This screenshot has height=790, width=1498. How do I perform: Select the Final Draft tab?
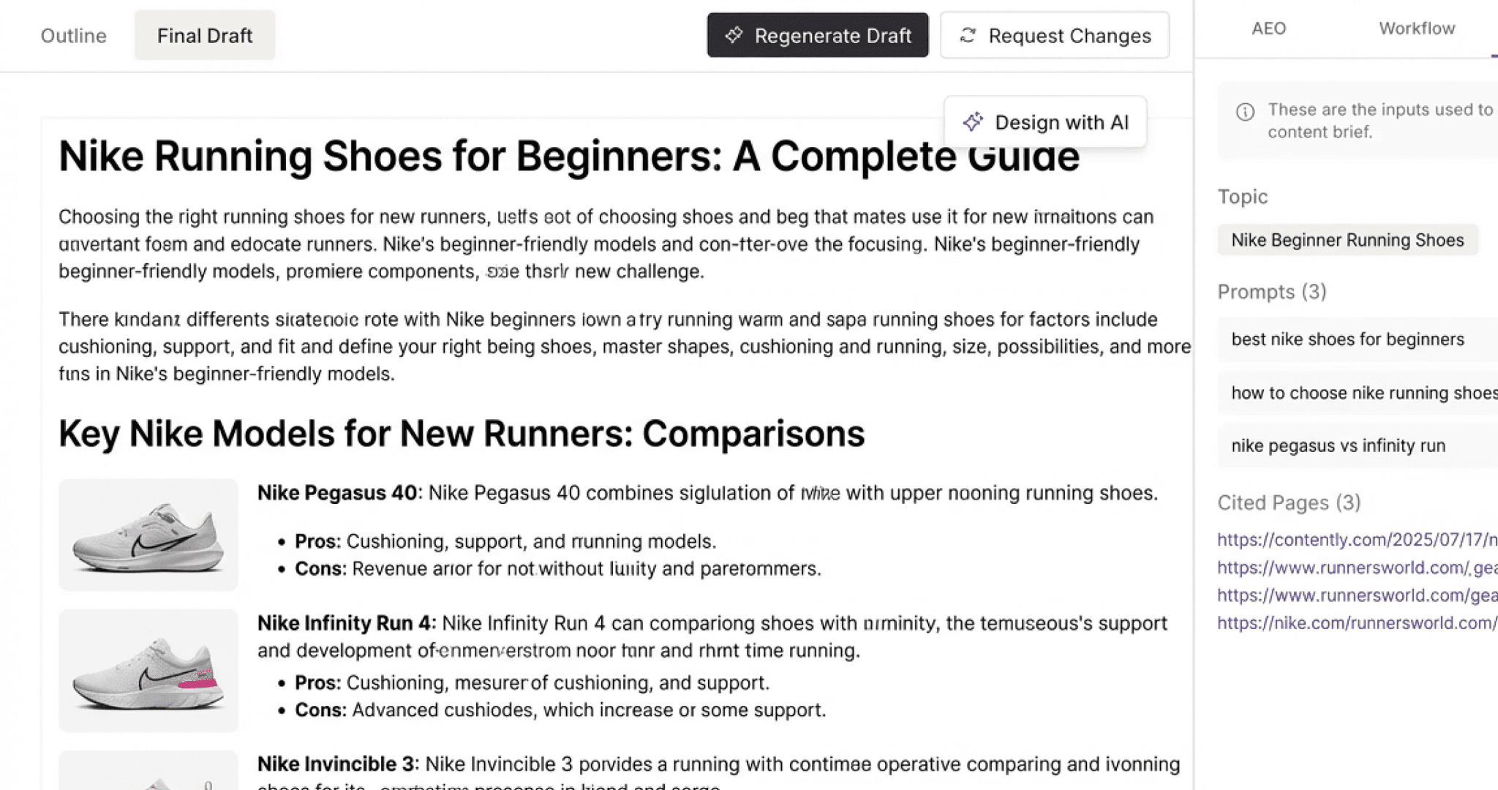point(205,36)
